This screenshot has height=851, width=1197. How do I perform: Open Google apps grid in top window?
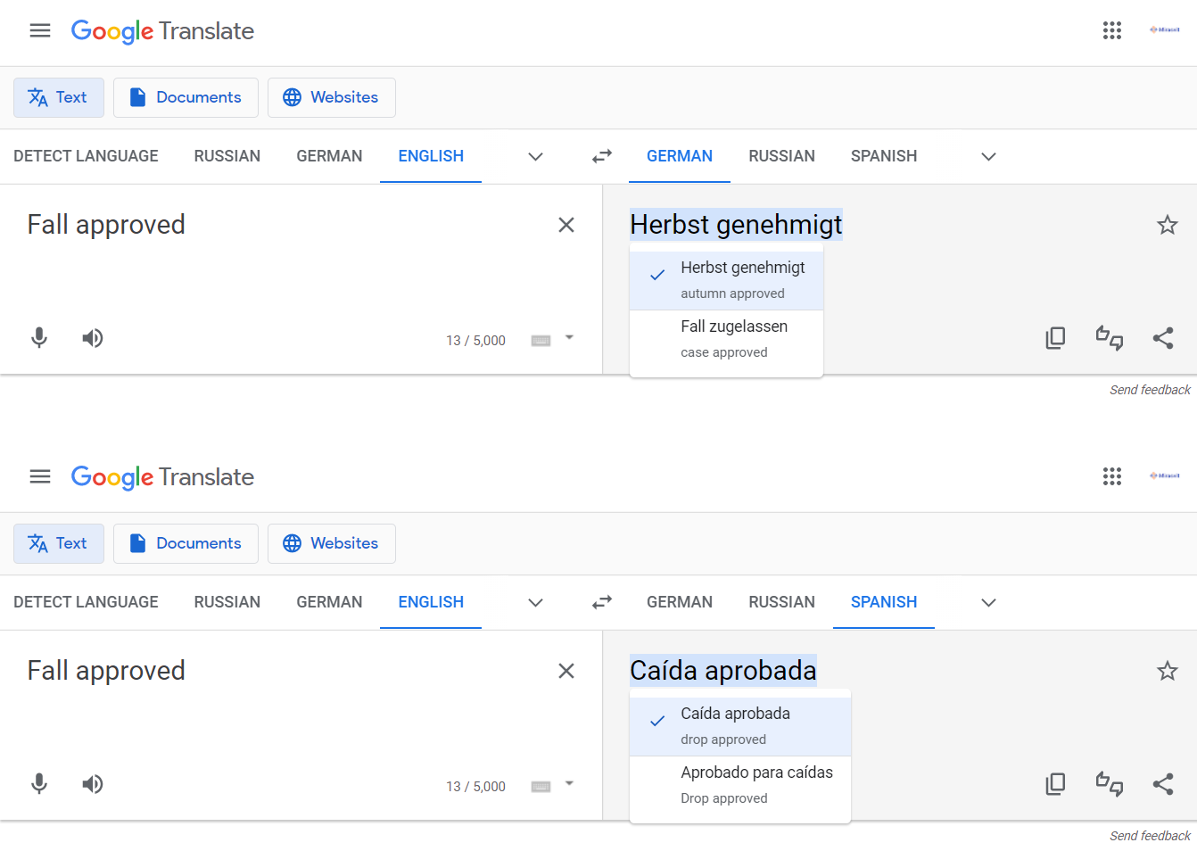point(1112,30)
